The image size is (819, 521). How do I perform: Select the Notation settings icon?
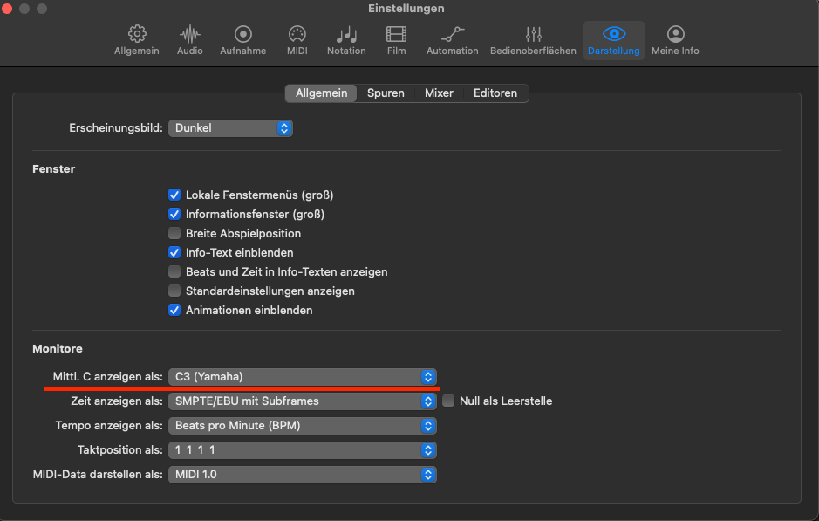(x=346, y=40)
